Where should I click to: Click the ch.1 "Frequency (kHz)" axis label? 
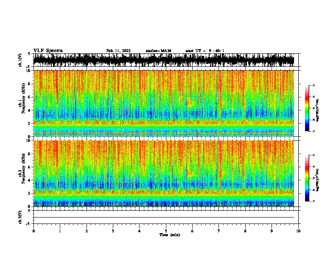(x=23, y=98)
